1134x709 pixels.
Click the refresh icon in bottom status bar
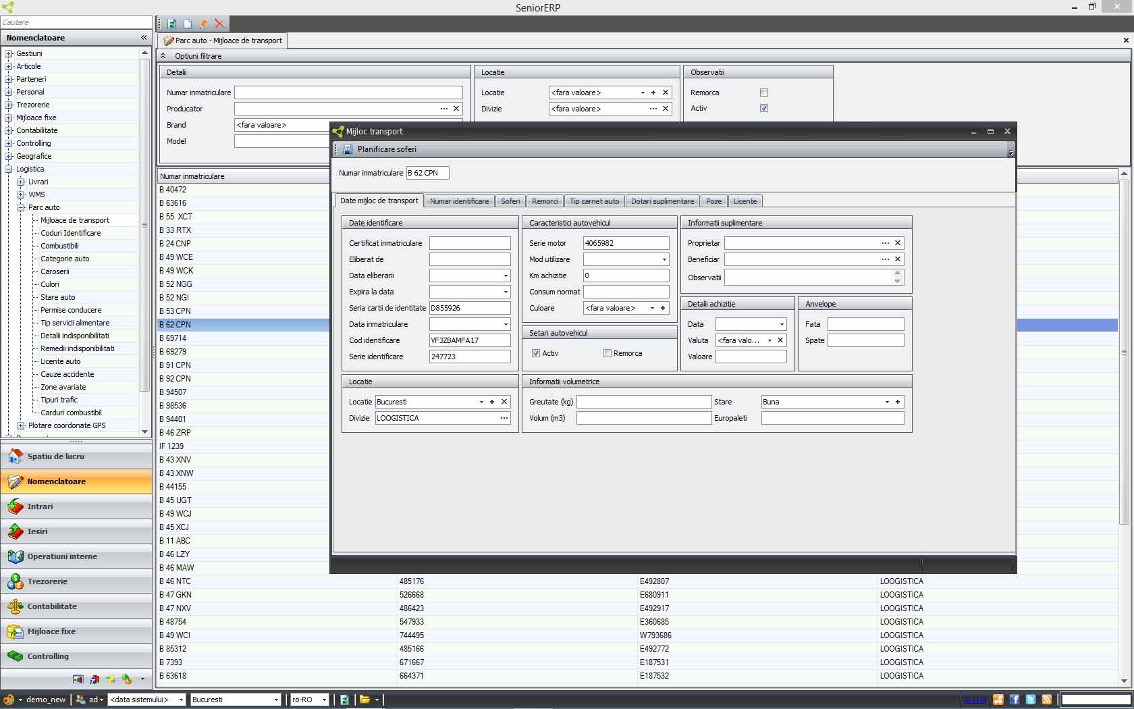pos(344,700)
